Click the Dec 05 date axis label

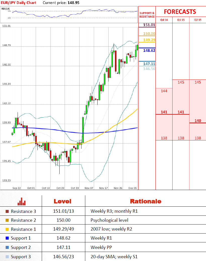pyautogui.click(x=133, y=188)
